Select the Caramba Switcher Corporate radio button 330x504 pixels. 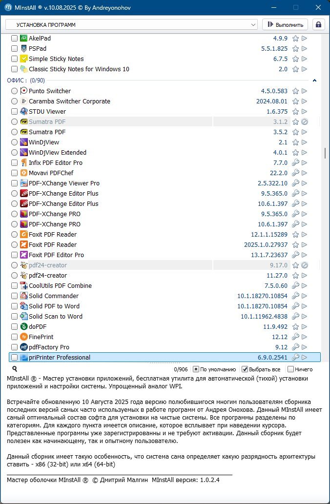[x=14, y=101]
